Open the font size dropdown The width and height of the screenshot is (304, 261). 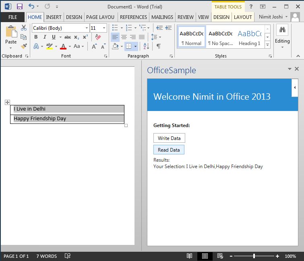point(104,28)
